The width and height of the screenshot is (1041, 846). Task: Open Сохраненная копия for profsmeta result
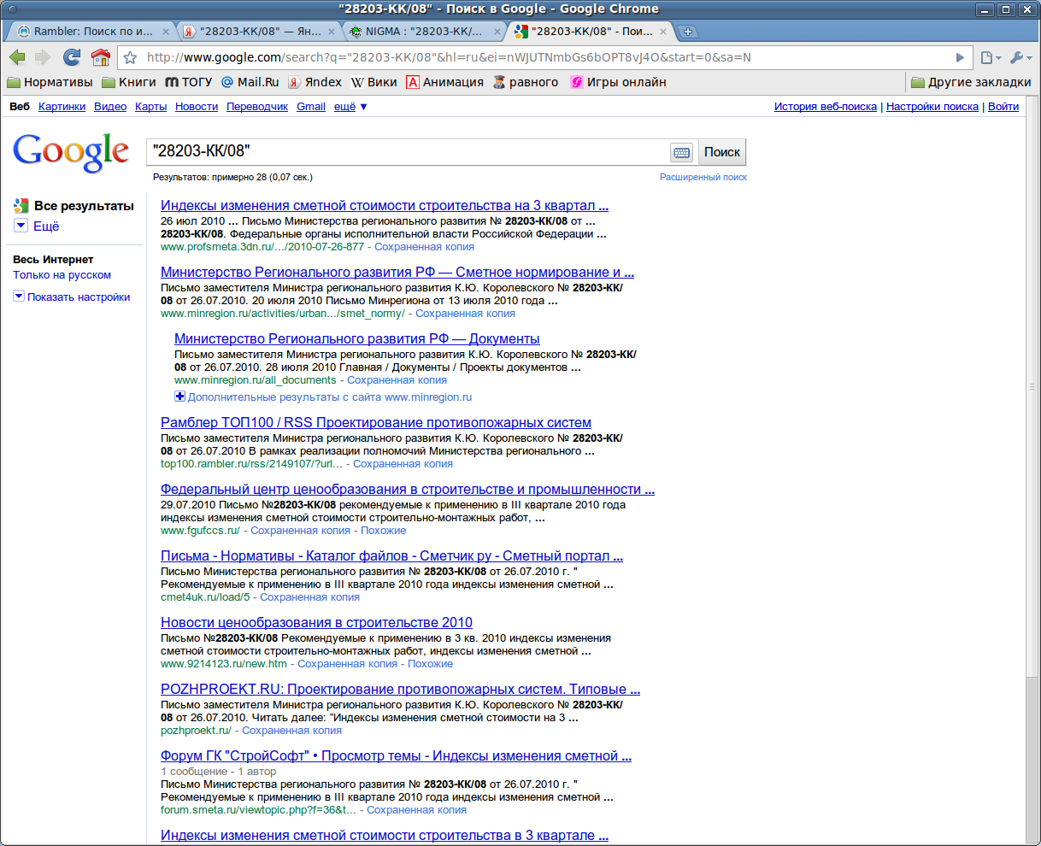tap(424, 247)
